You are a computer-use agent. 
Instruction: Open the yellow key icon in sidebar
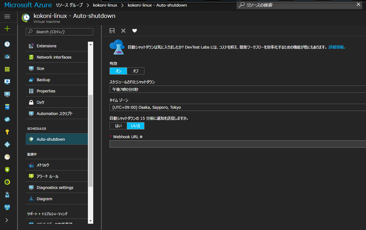coord(7,132)
